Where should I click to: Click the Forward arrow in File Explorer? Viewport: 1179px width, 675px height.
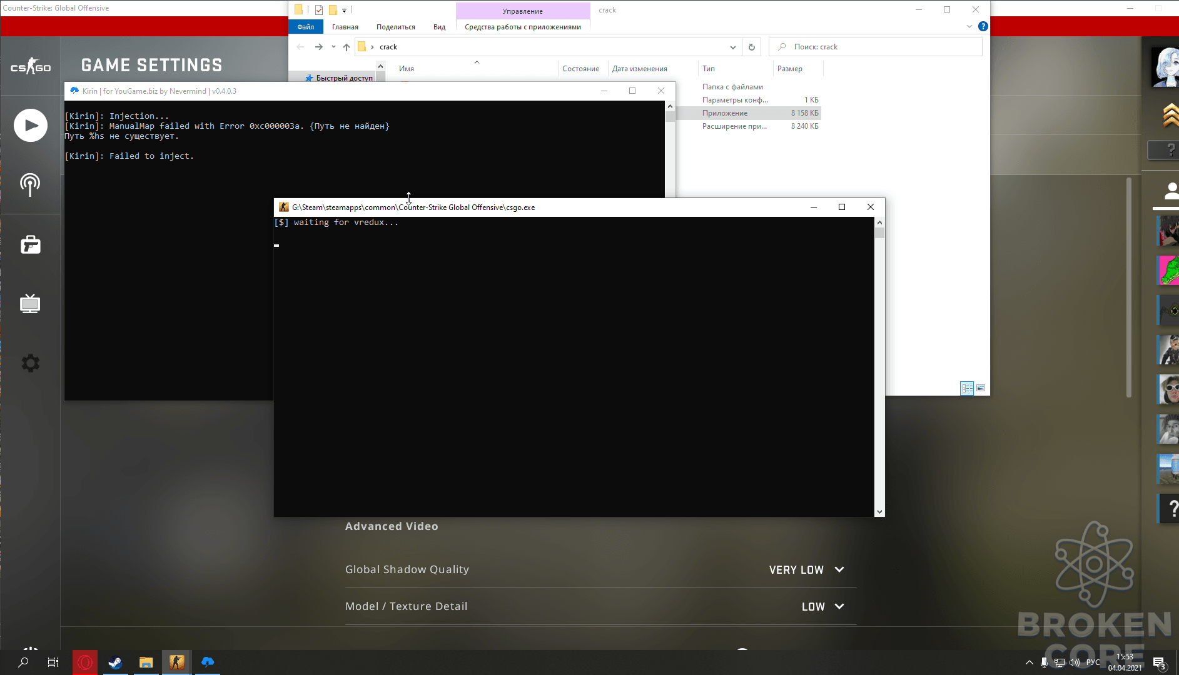(x=319, y=47)
